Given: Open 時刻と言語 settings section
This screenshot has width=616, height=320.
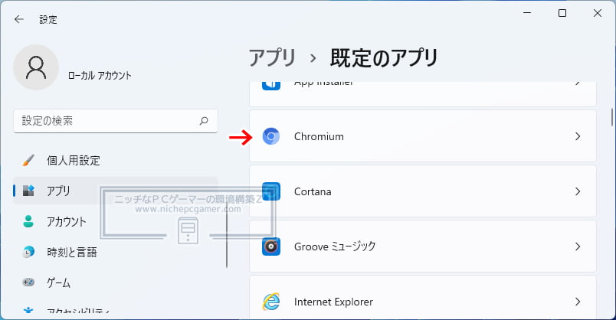Looking at the screenshot, I should click(x=116, y=252).
